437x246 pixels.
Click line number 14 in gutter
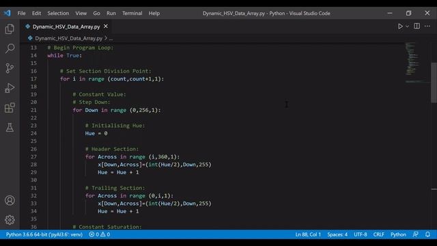coord(33,55)
